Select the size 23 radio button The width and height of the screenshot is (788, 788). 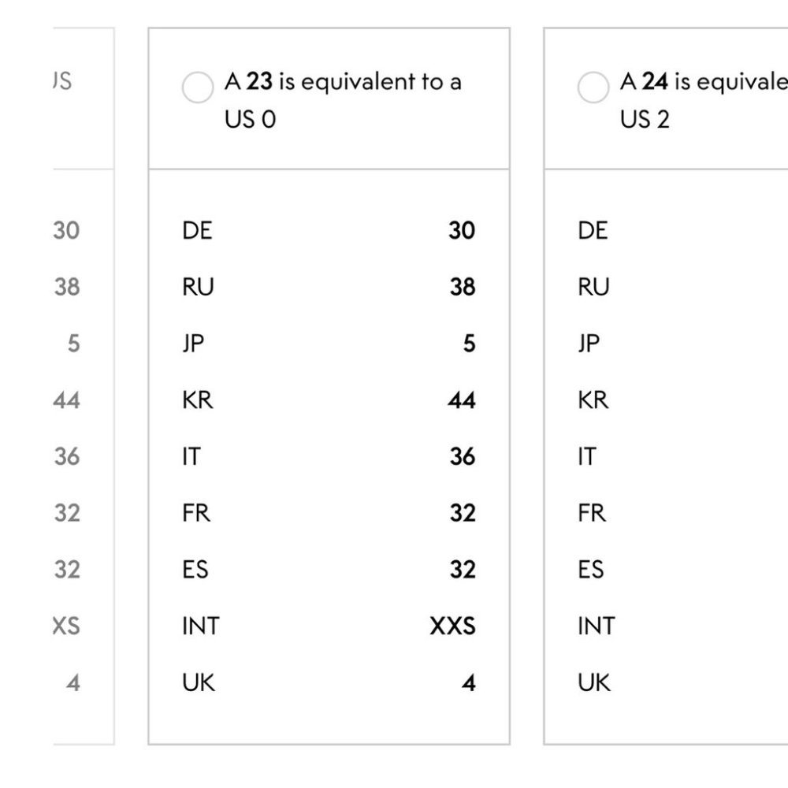coord(198,87)
